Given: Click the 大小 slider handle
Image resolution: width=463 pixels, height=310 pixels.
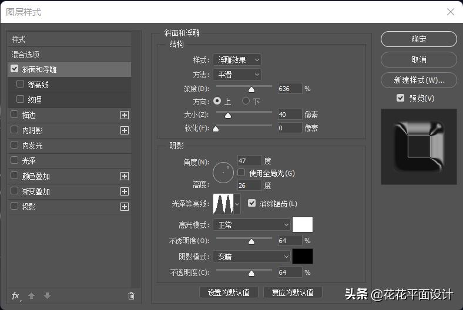Looking at the screenshot, I should coord(228,115).
